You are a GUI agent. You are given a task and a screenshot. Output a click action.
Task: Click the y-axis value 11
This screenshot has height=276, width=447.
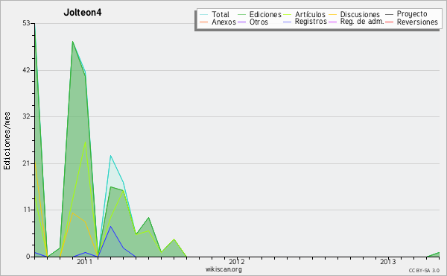tap(27, 210)
